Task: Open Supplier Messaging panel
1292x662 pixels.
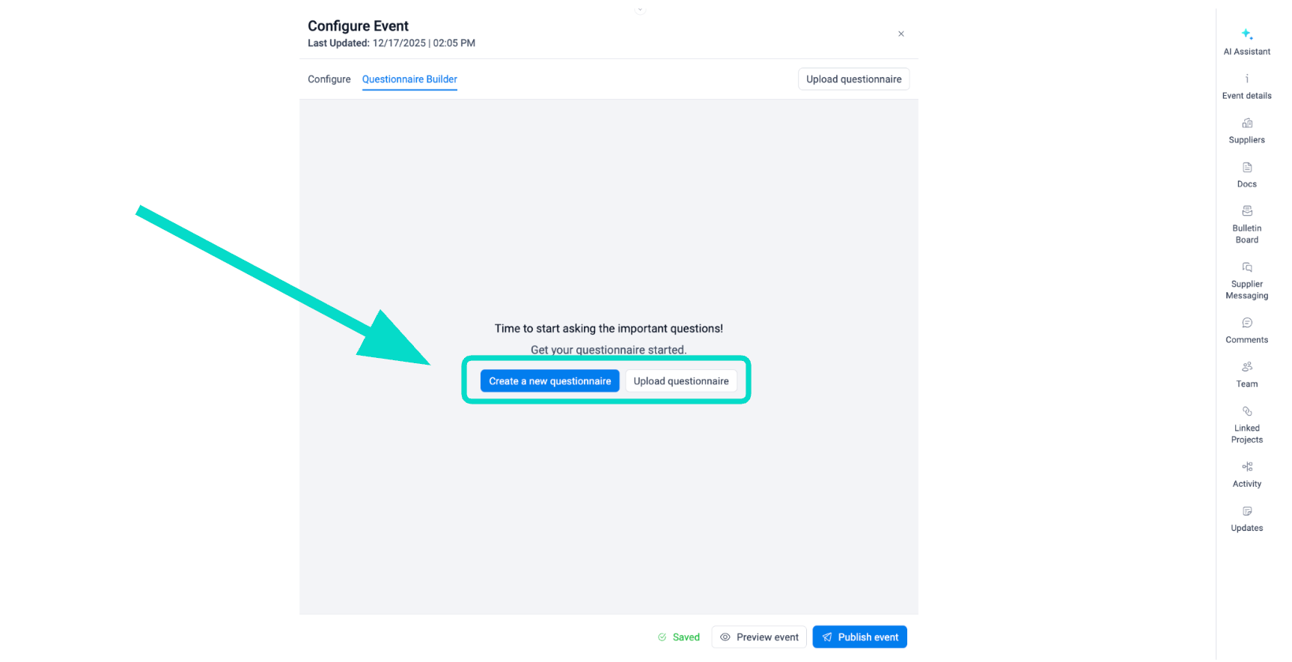Action: coord(1246,280)
